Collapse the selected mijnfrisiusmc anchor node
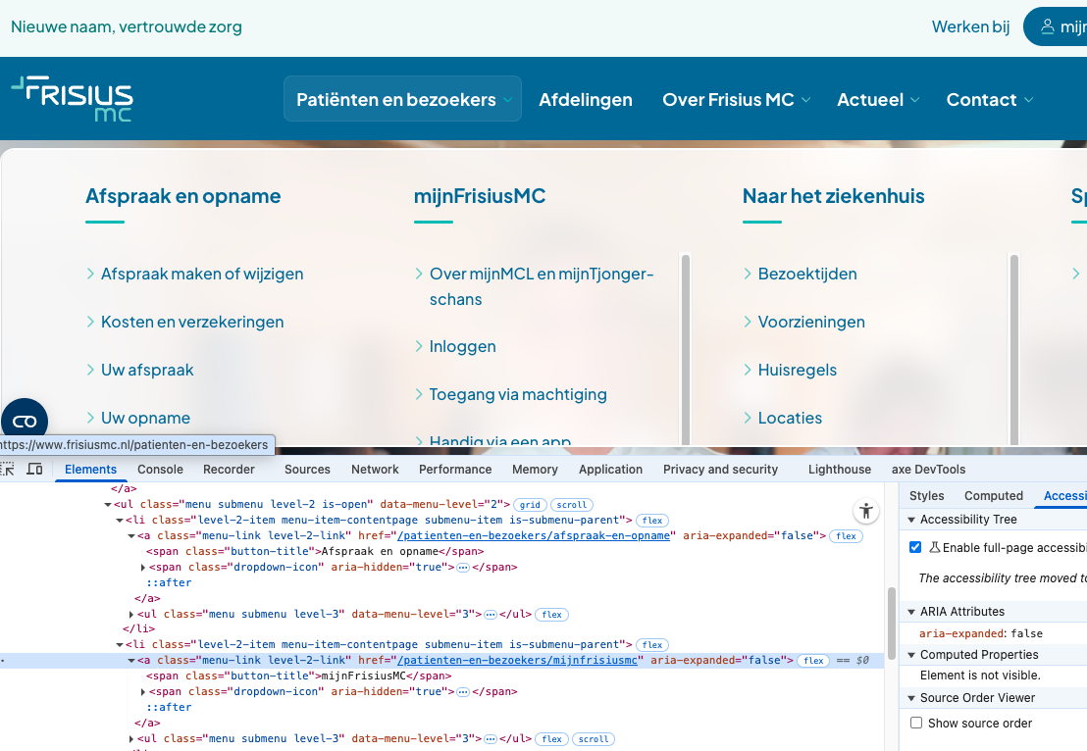Screen dimensions: 1087x751 pyautogui.click(x=131, y=660)
